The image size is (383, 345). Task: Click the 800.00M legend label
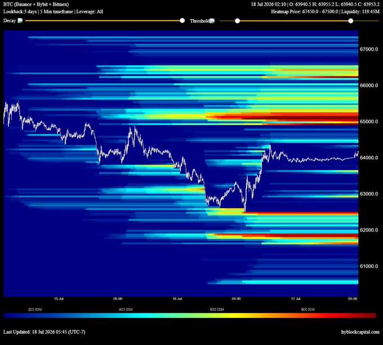coord(308,309)
